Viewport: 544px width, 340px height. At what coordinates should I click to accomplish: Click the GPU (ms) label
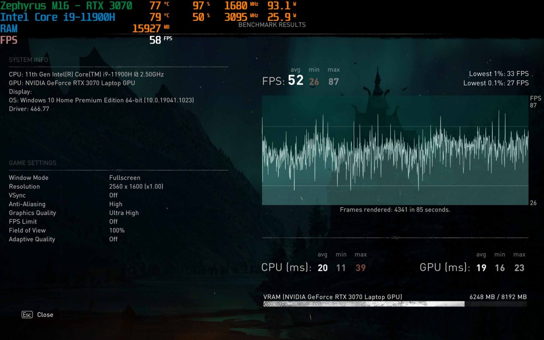445,267
